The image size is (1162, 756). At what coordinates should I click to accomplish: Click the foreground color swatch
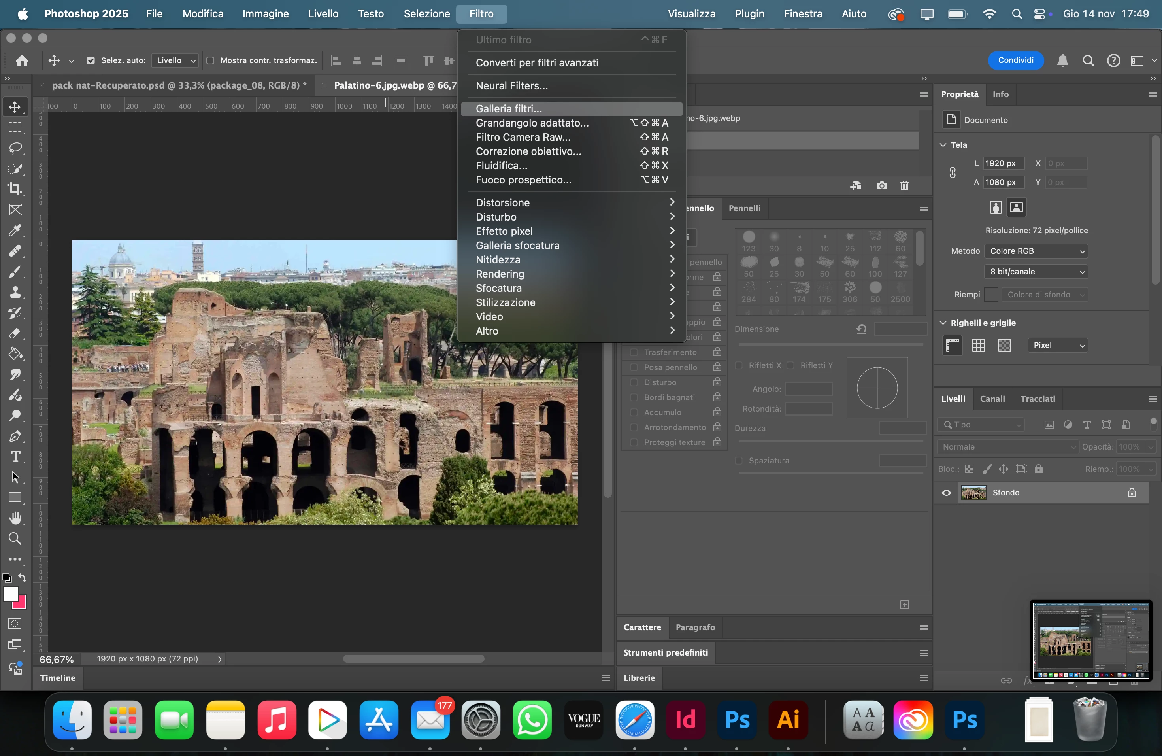click(x=10, y=594)
